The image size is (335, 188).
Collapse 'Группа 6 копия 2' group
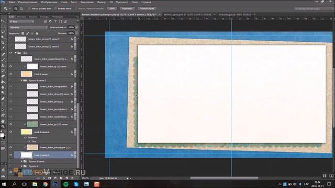click(x=21, y=80)
